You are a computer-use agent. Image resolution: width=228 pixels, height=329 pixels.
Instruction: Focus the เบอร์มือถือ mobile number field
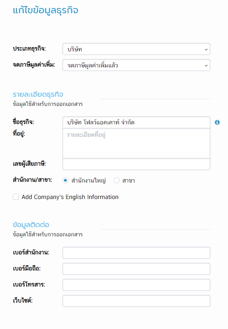pos(136,269)
